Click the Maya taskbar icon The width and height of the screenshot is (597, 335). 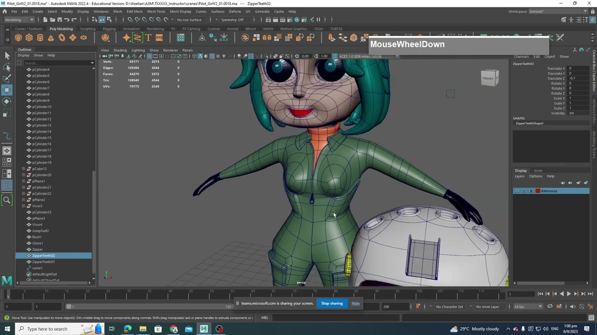point(204,329)
